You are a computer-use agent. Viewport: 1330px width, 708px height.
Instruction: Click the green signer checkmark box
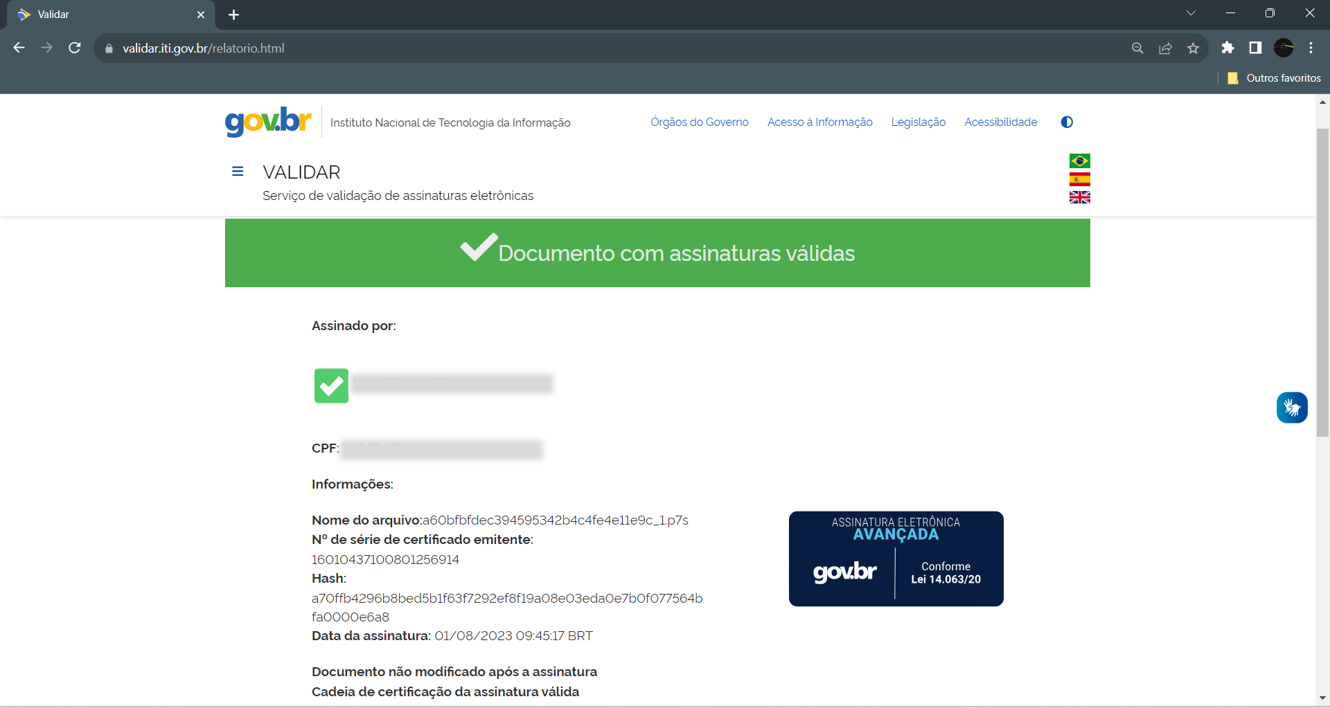(331, 385)
